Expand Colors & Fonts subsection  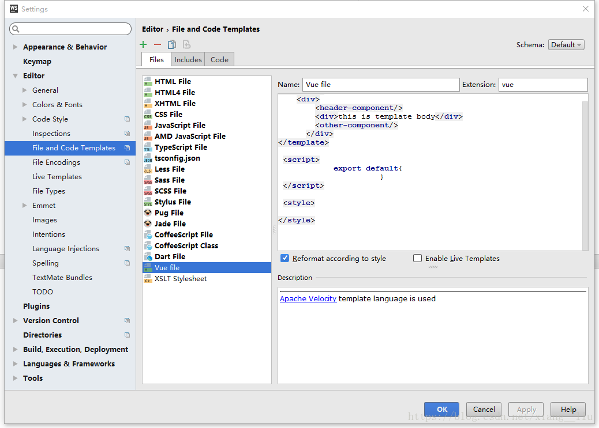25,104
